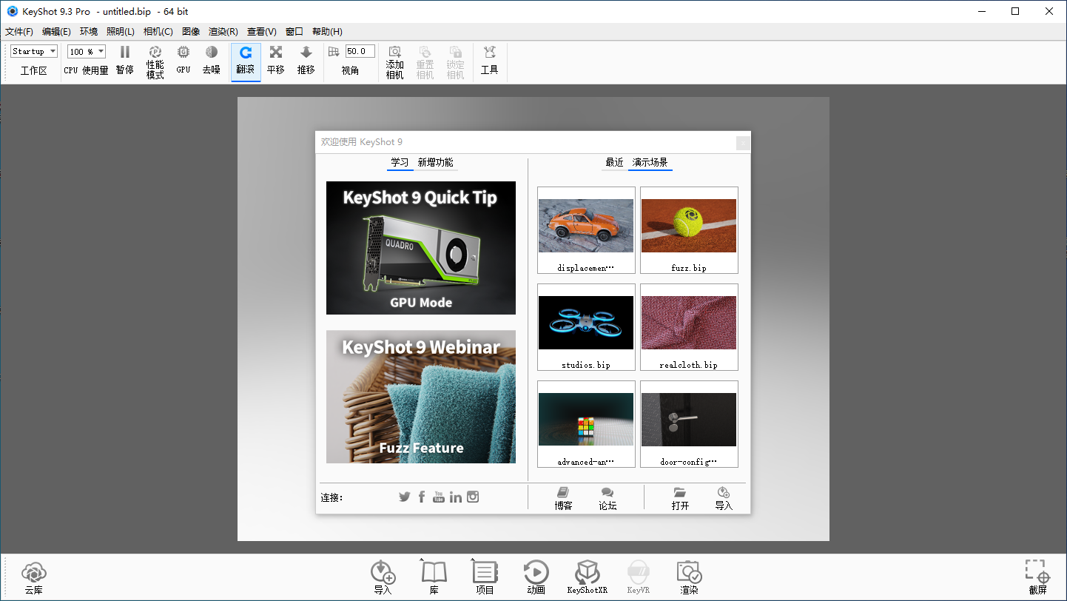Open the 云库 cloud library
Screen dimensions: 1067x601
[34, 577]
